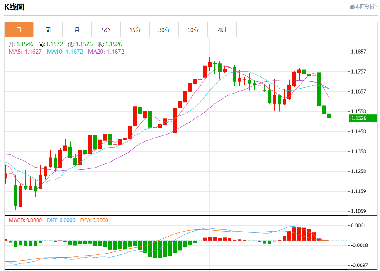Click the 1.1159 price axis label
This screenshot has height=271, width=380.
359,191
